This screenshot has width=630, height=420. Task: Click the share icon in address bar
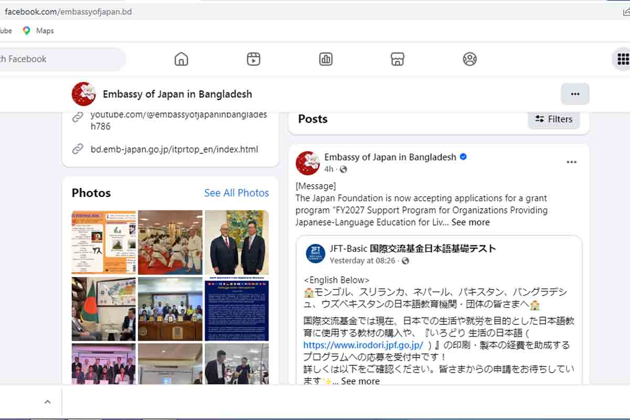click(x=625, y=12)
